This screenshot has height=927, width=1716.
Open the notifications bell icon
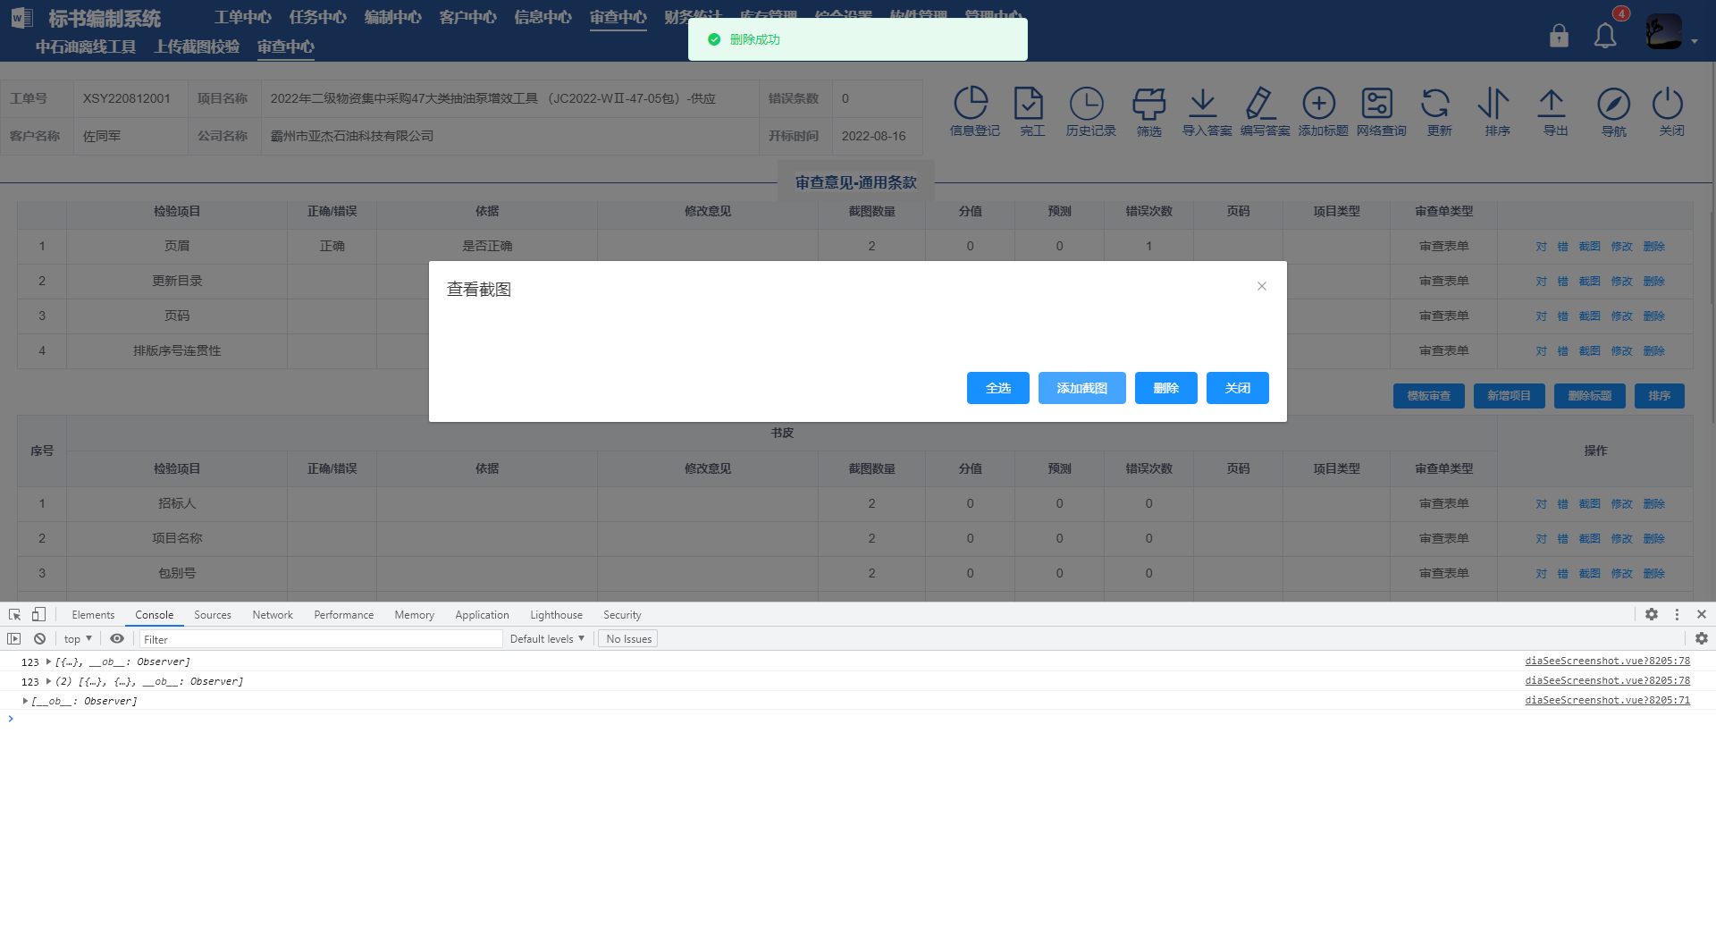pyautogui.click(x=1605, y=36)
